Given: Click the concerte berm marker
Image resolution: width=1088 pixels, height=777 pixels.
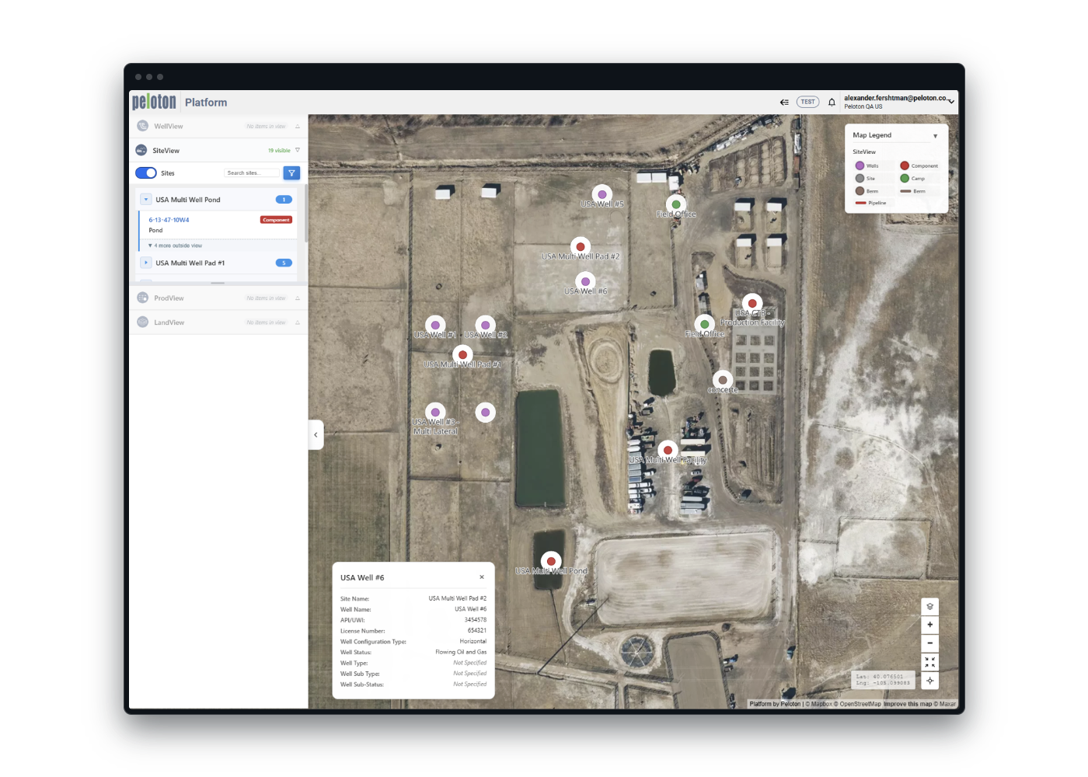Looking at the screenshot, I should [723, 380].
